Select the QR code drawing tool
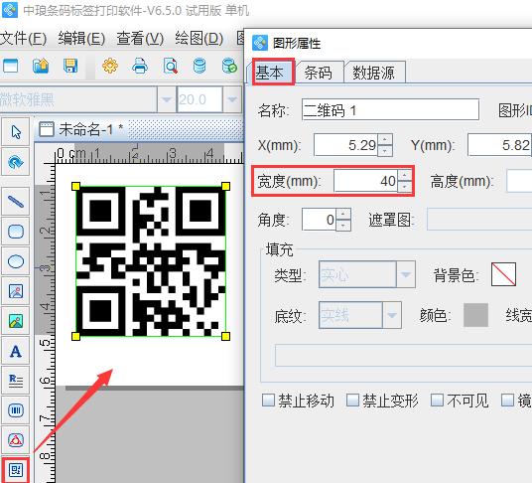The width and height of the screenshot is (532, 483). (16, 470)
